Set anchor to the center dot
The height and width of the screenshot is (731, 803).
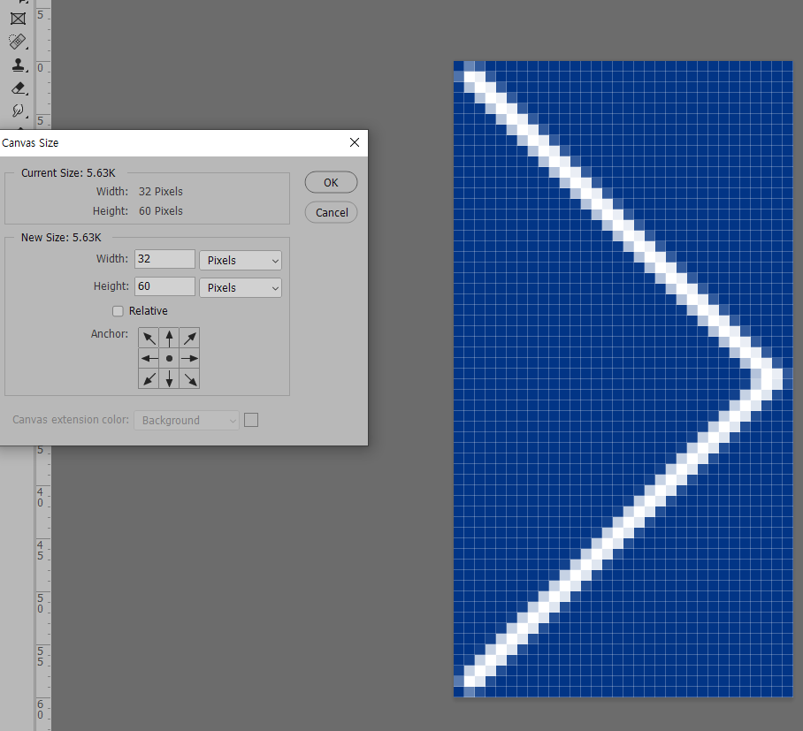tap(169, 358)
